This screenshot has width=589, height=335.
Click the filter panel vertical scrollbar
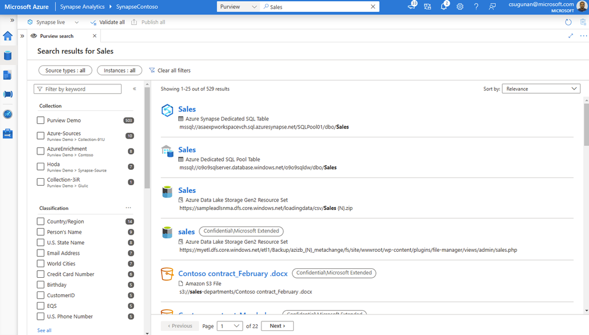pyautogui.click(x=148, y=137)
